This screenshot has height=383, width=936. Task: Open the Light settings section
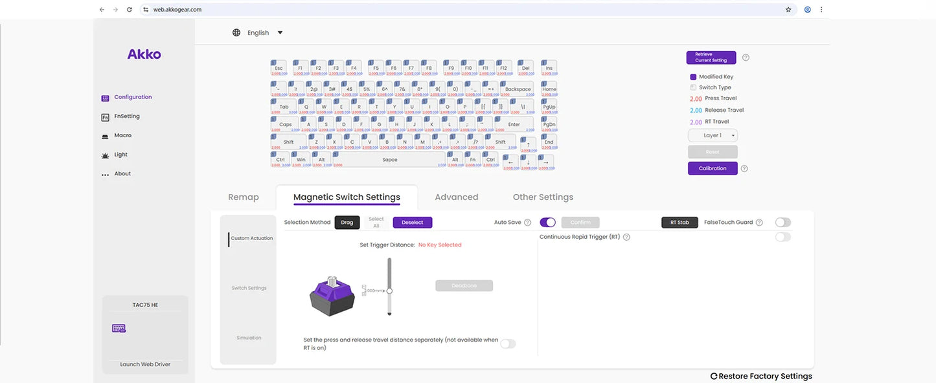(120, 154)
